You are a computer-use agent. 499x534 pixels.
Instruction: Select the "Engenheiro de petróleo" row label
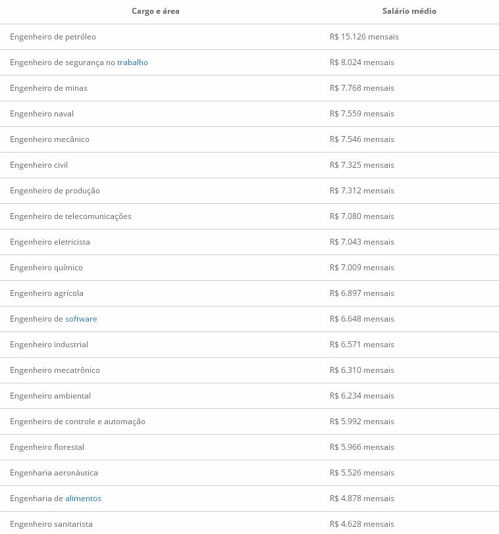[53, 37]
